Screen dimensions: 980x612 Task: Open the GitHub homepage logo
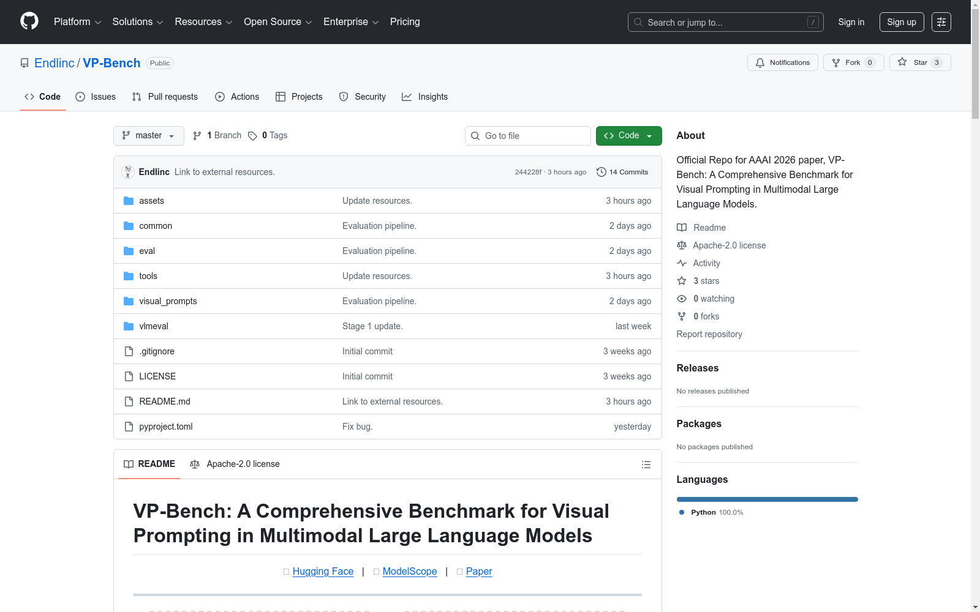click(x=29, y=21)
